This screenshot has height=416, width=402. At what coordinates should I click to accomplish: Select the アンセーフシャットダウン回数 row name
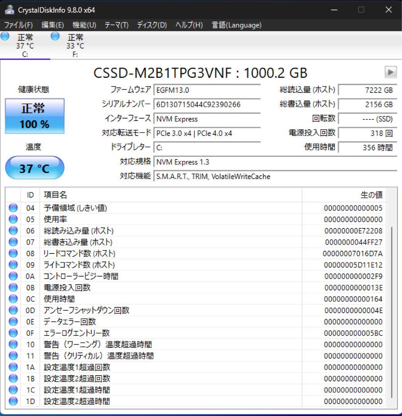[x=86, y=310]
